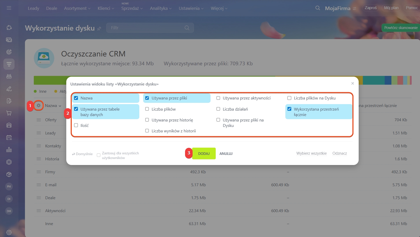Open the calendar icon in the left sidebar
The width and height of the screenshot is (420, 237).
click(9, 138)
